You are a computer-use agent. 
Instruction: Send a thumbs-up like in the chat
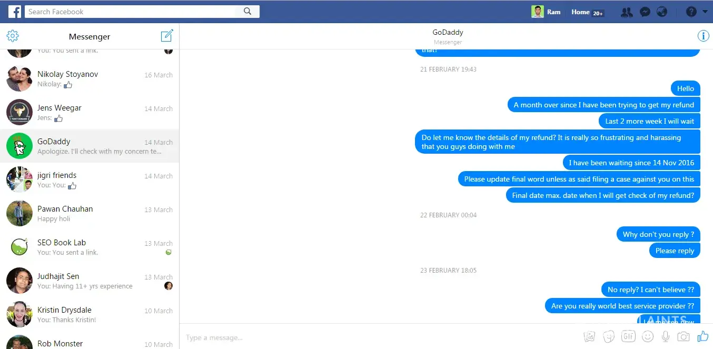pos(702,336)
